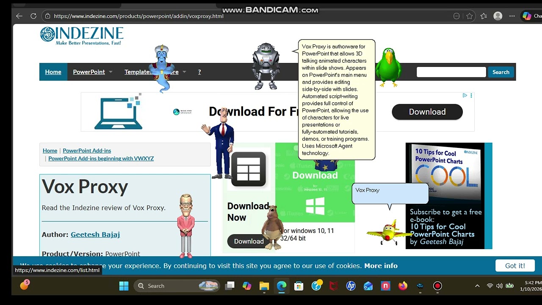542x305 pixels.
Task: Open the Favorites list icon in the toolbar
Action: click(484, 16)
